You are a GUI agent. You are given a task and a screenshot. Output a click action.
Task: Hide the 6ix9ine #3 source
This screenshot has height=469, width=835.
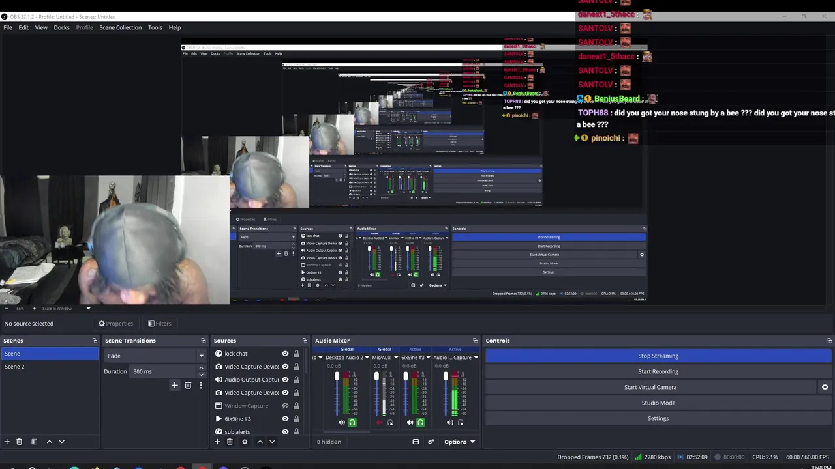click(285, 419)
